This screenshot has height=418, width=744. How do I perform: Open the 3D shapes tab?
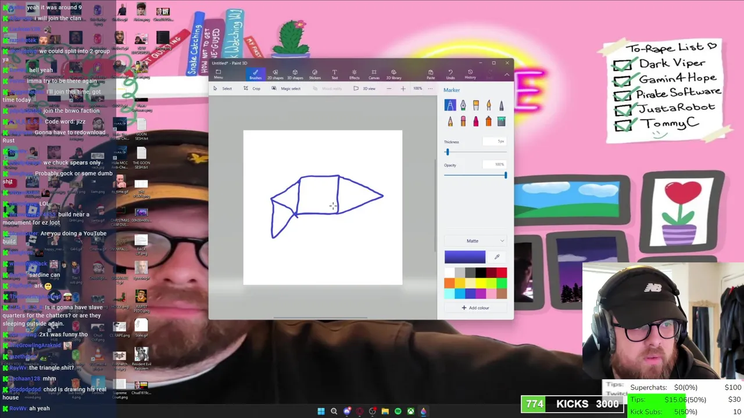click(295, 74)
